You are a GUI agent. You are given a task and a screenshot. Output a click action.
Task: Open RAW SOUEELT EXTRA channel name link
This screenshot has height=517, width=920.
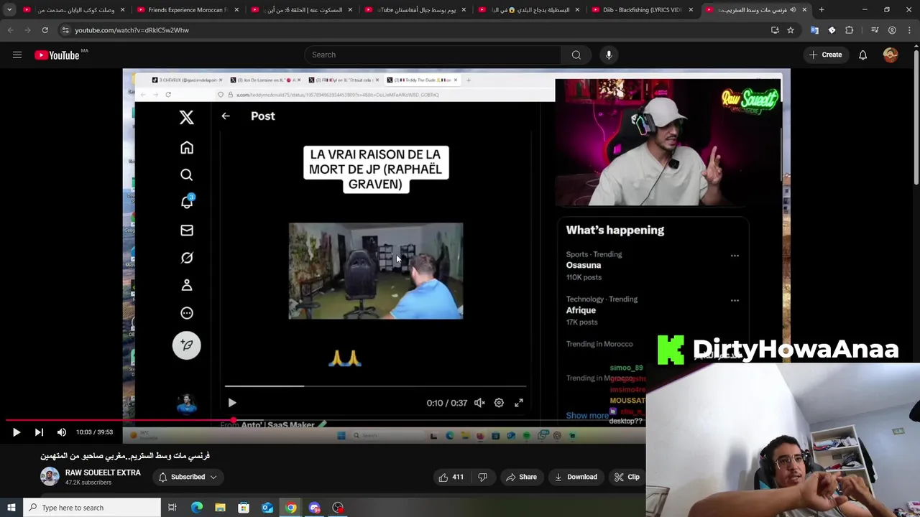click(103, 472)
